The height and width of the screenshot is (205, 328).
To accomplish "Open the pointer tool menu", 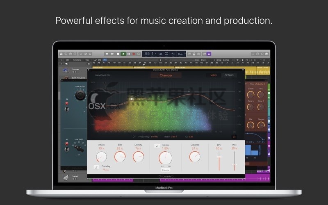I will click(x=161, y=60).
